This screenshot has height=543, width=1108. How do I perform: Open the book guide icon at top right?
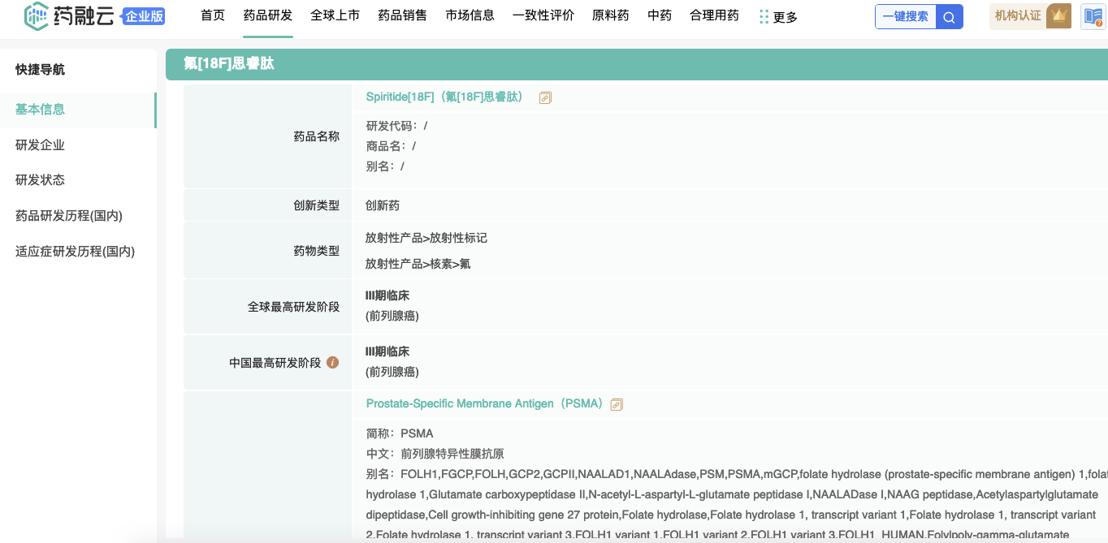(x=1093, y=16)
